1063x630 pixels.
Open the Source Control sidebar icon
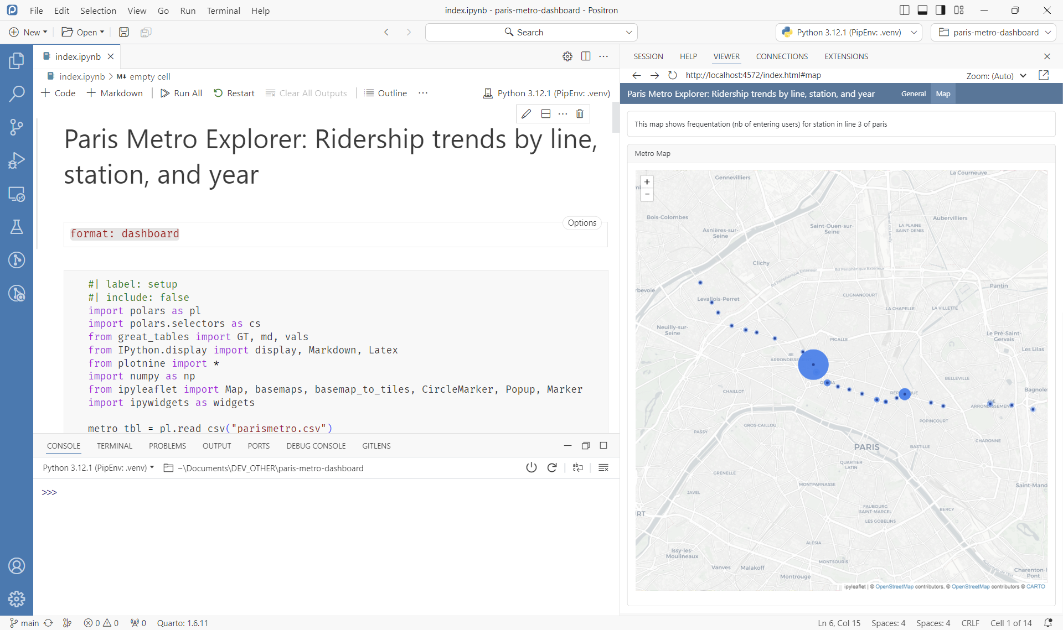coord(17,127)
